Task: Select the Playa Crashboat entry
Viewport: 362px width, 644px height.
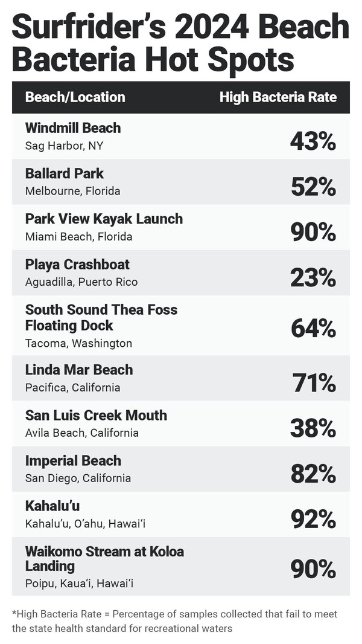Action: click(x=77, y=264)
